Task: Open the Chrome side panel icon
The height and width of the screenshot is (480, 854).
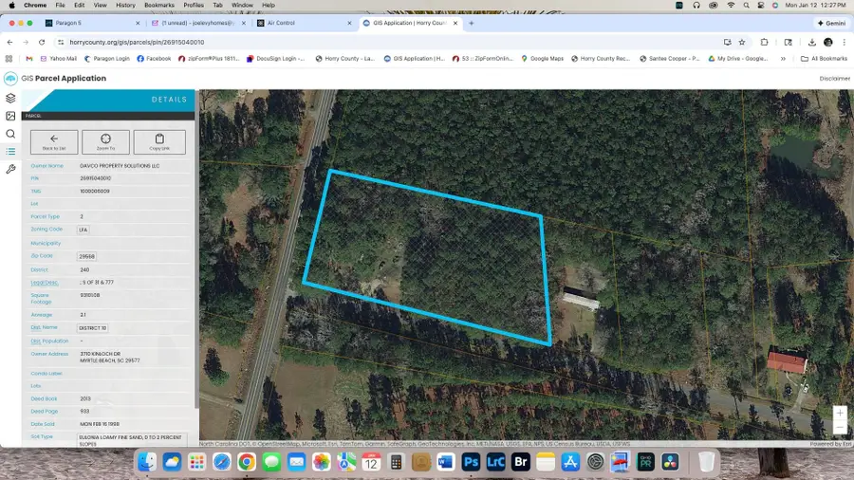Action: 789,42
